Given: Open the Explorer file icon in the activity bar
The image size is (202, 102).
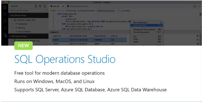Looking at the screenshot, I should click(5, 21).
